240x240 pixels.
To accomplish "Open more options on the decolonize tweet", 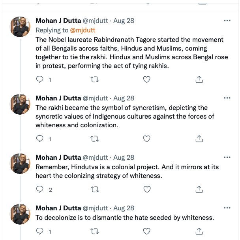I will click(x=227, y=208).
